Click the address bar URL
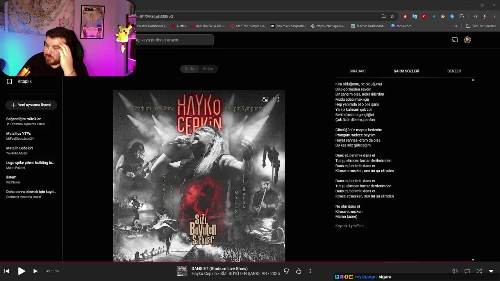500x281 pixels. point(154,16)
